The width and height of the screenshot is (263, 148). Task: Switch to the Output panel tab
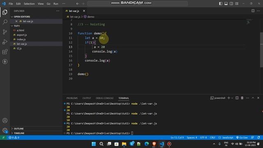tap(87, 98)
